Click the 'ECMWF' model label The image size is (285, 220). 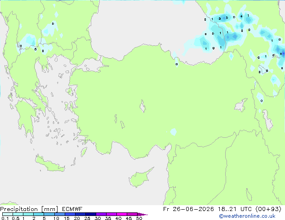[x=72, y=209]
